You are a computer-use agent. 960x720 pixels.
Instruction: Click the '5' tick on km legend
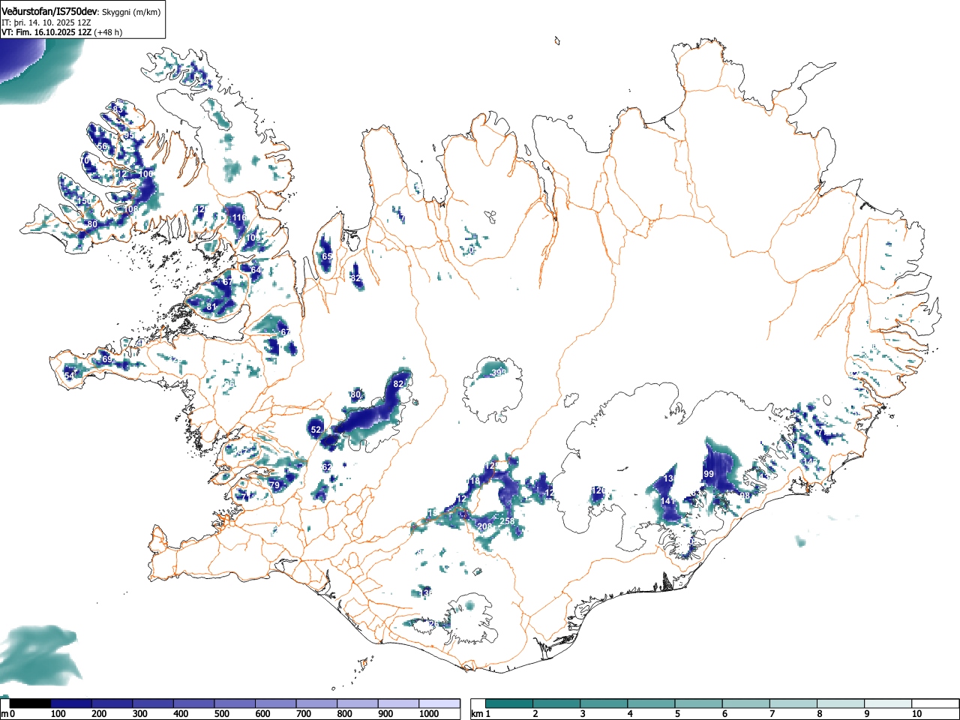tap(676, 714)
